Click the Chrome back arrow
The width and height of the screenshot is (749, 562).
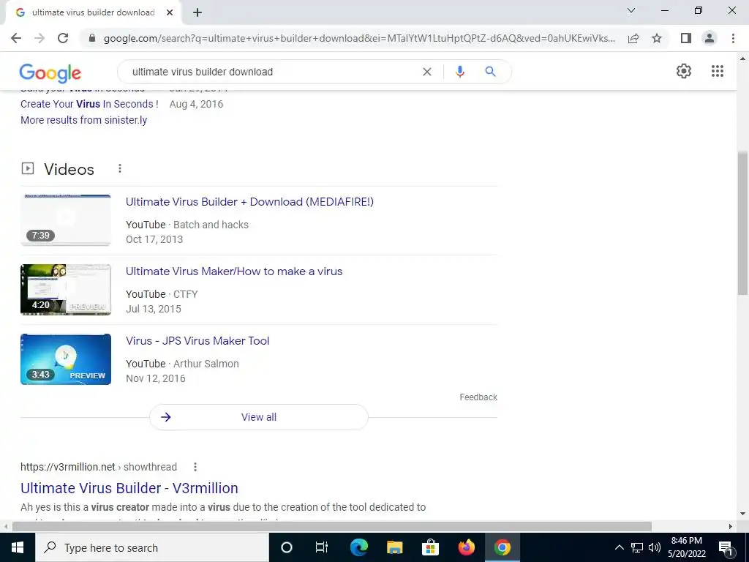pos(16,38)
